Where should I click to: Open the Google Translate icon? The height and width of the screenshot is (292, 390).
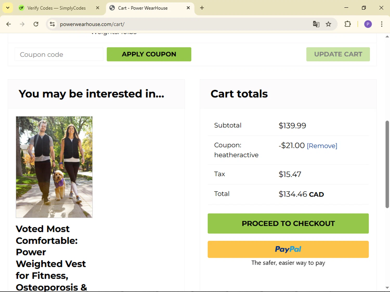tap(316, 24)
